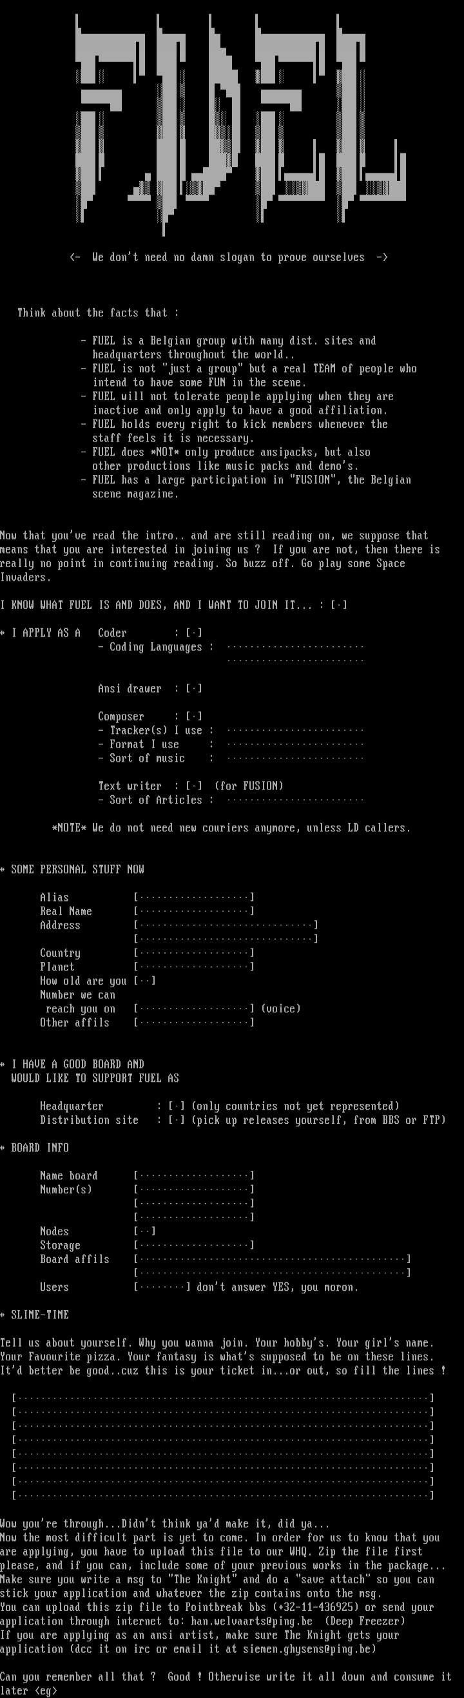Click the Storage input field
The width and height of the screenshot is (464, 1698).
(194, 1244)
